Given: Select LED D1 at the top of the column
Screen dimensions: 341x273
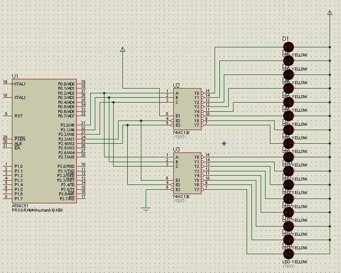Looking at the screenshot, I should (289, 47).
